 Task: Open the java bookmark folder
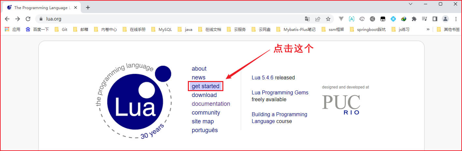tap(185, 29)
